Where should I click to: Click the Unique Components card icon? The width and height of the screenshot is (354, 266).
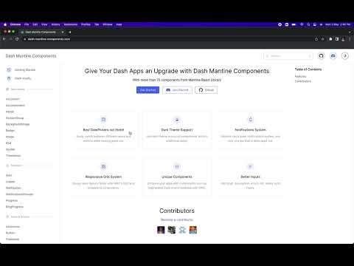coord(177,167)
